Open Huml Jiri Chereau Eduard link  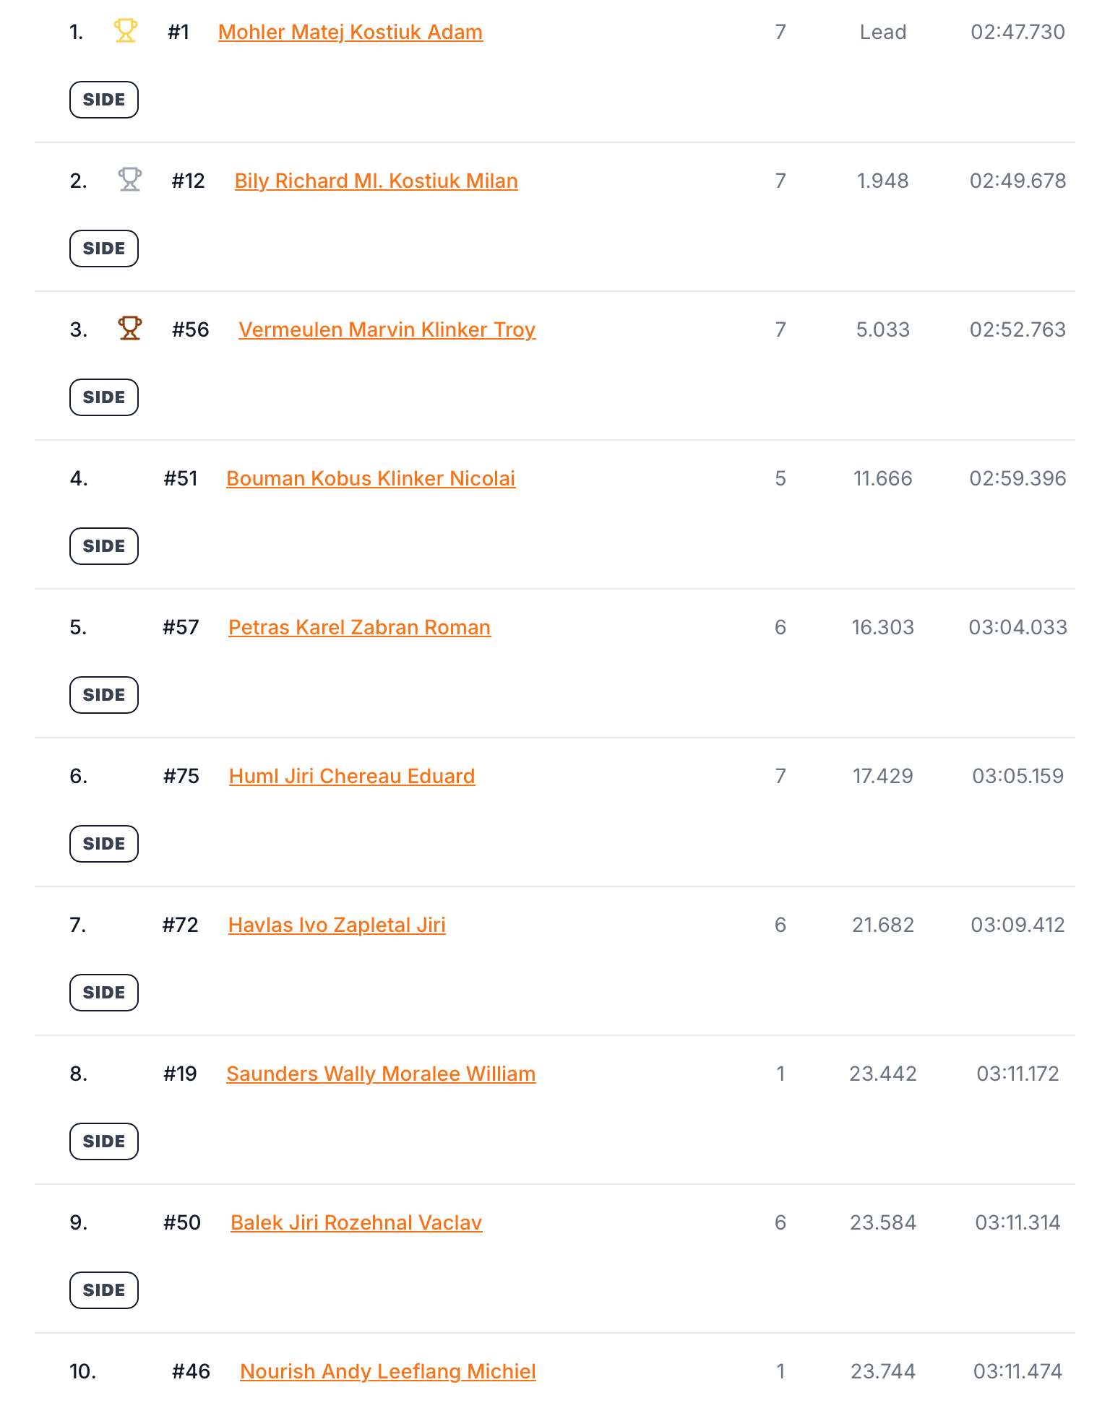tap(352, 777)
